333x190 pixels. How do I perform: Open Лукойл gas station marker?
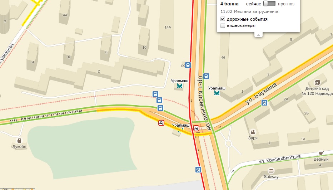pyautogui.click(x=19, y=141)
